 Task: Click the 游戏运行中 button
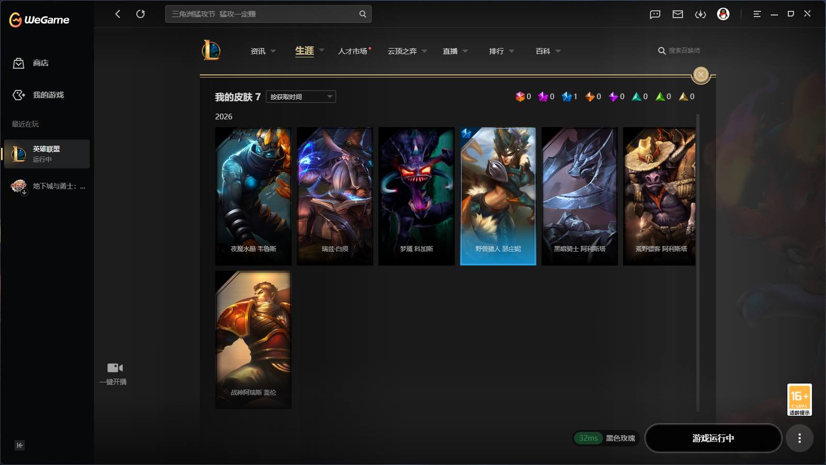click(x=713, y=438)
